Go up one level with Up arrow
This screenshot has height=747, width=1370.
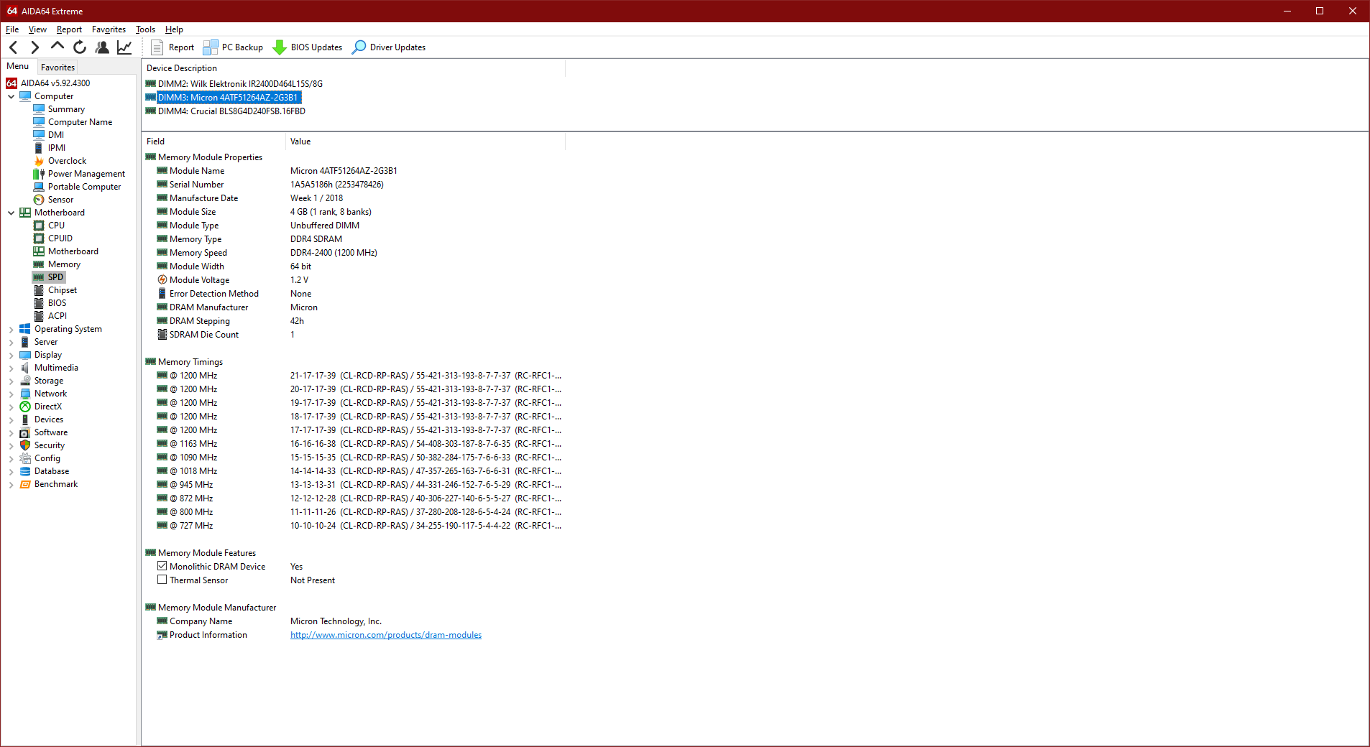pos(57,47)
